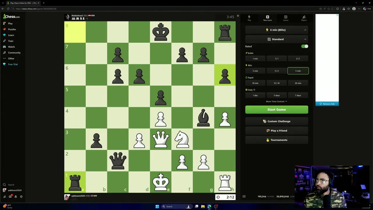Screen dimensions: 373x210
Task: Select 30 min rapid time control
Action: 298,83
